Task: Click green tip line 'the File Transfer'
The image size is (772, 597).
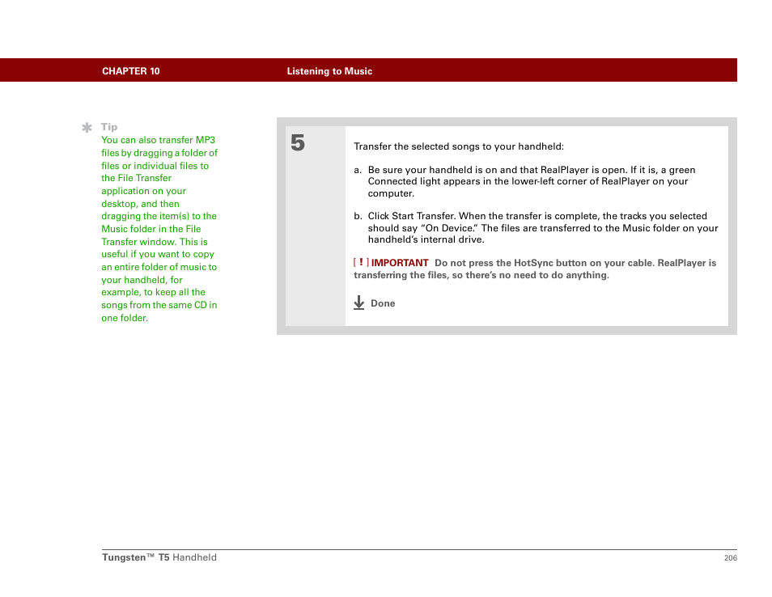Action: click(137, 178)
